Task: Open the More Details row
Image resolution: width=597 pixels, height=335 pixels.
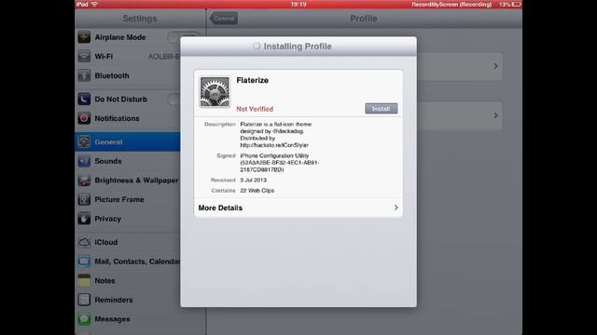Action: pyautogui.click(x=298, y=208)
